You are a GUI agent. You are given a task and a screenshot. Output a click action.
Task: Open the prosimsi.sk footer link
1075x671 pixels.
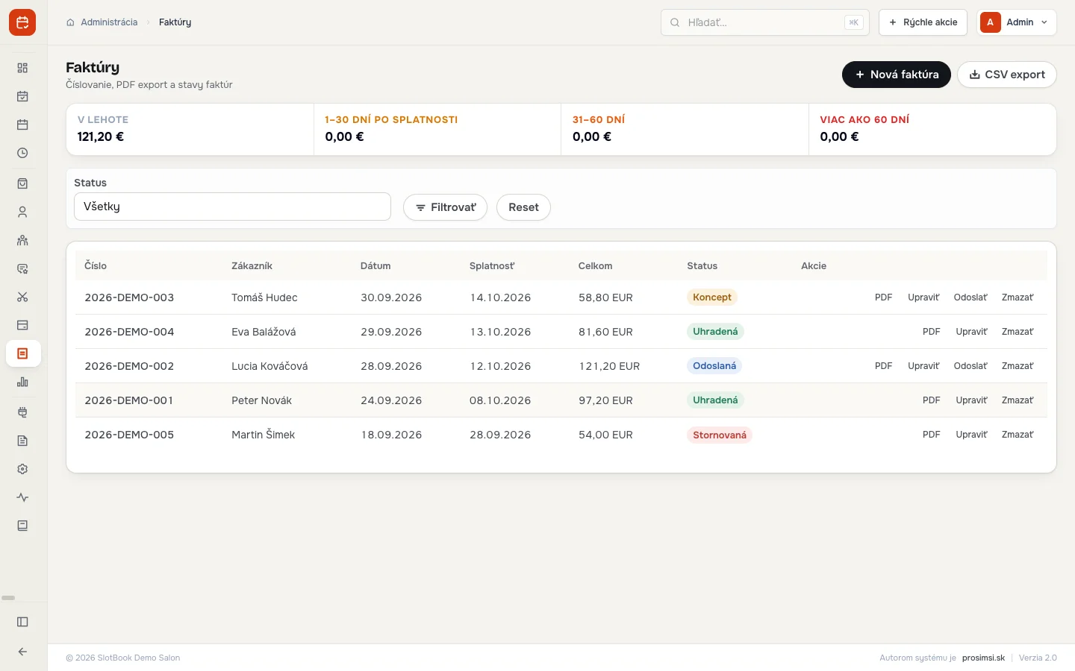983,658
